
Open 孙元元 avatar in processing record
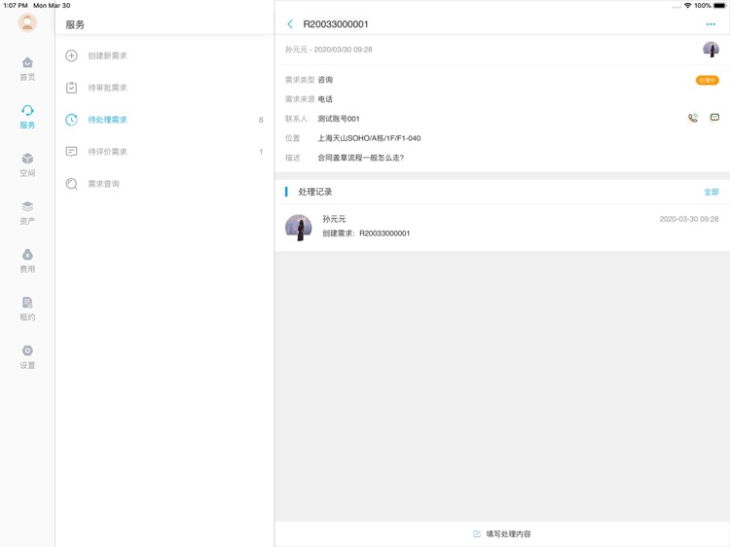click(x=299, y=228)
